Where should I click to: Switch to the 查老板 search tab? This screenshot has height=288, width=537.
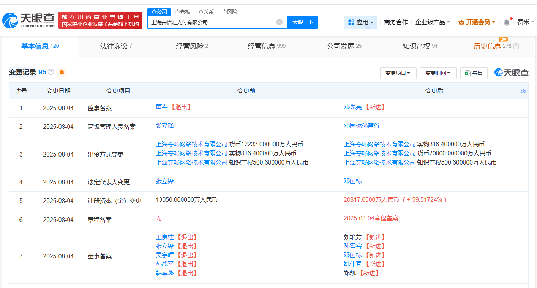183,12
